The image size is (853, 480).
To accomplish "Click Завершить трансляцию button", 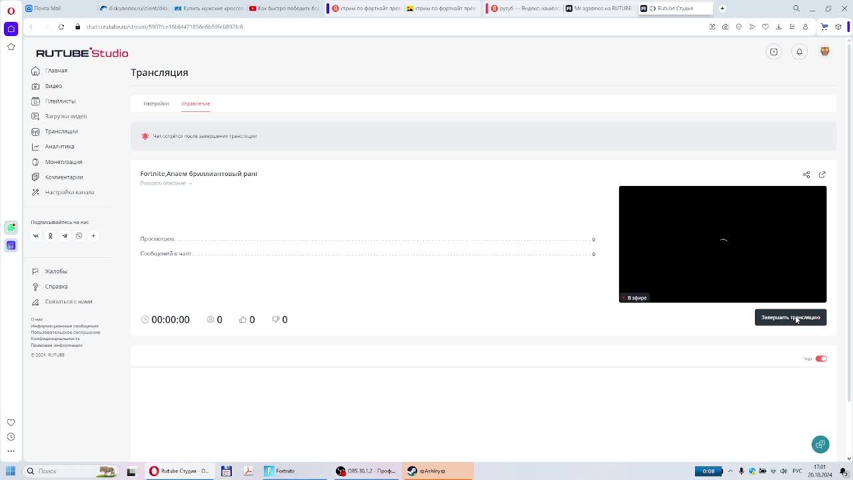I will tap(790, 317).
